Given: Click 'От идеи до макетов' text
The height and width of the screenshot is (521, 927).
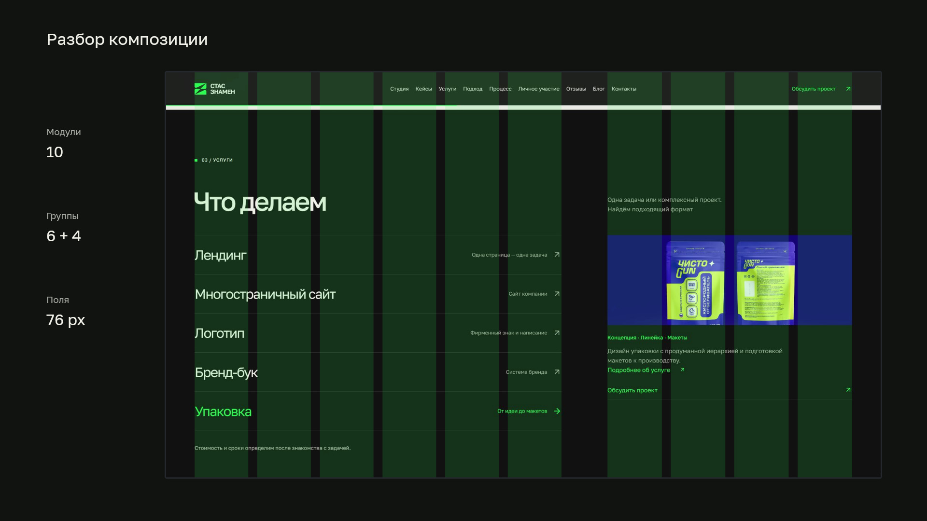Looking at the screenshot, I should point(522,411).
